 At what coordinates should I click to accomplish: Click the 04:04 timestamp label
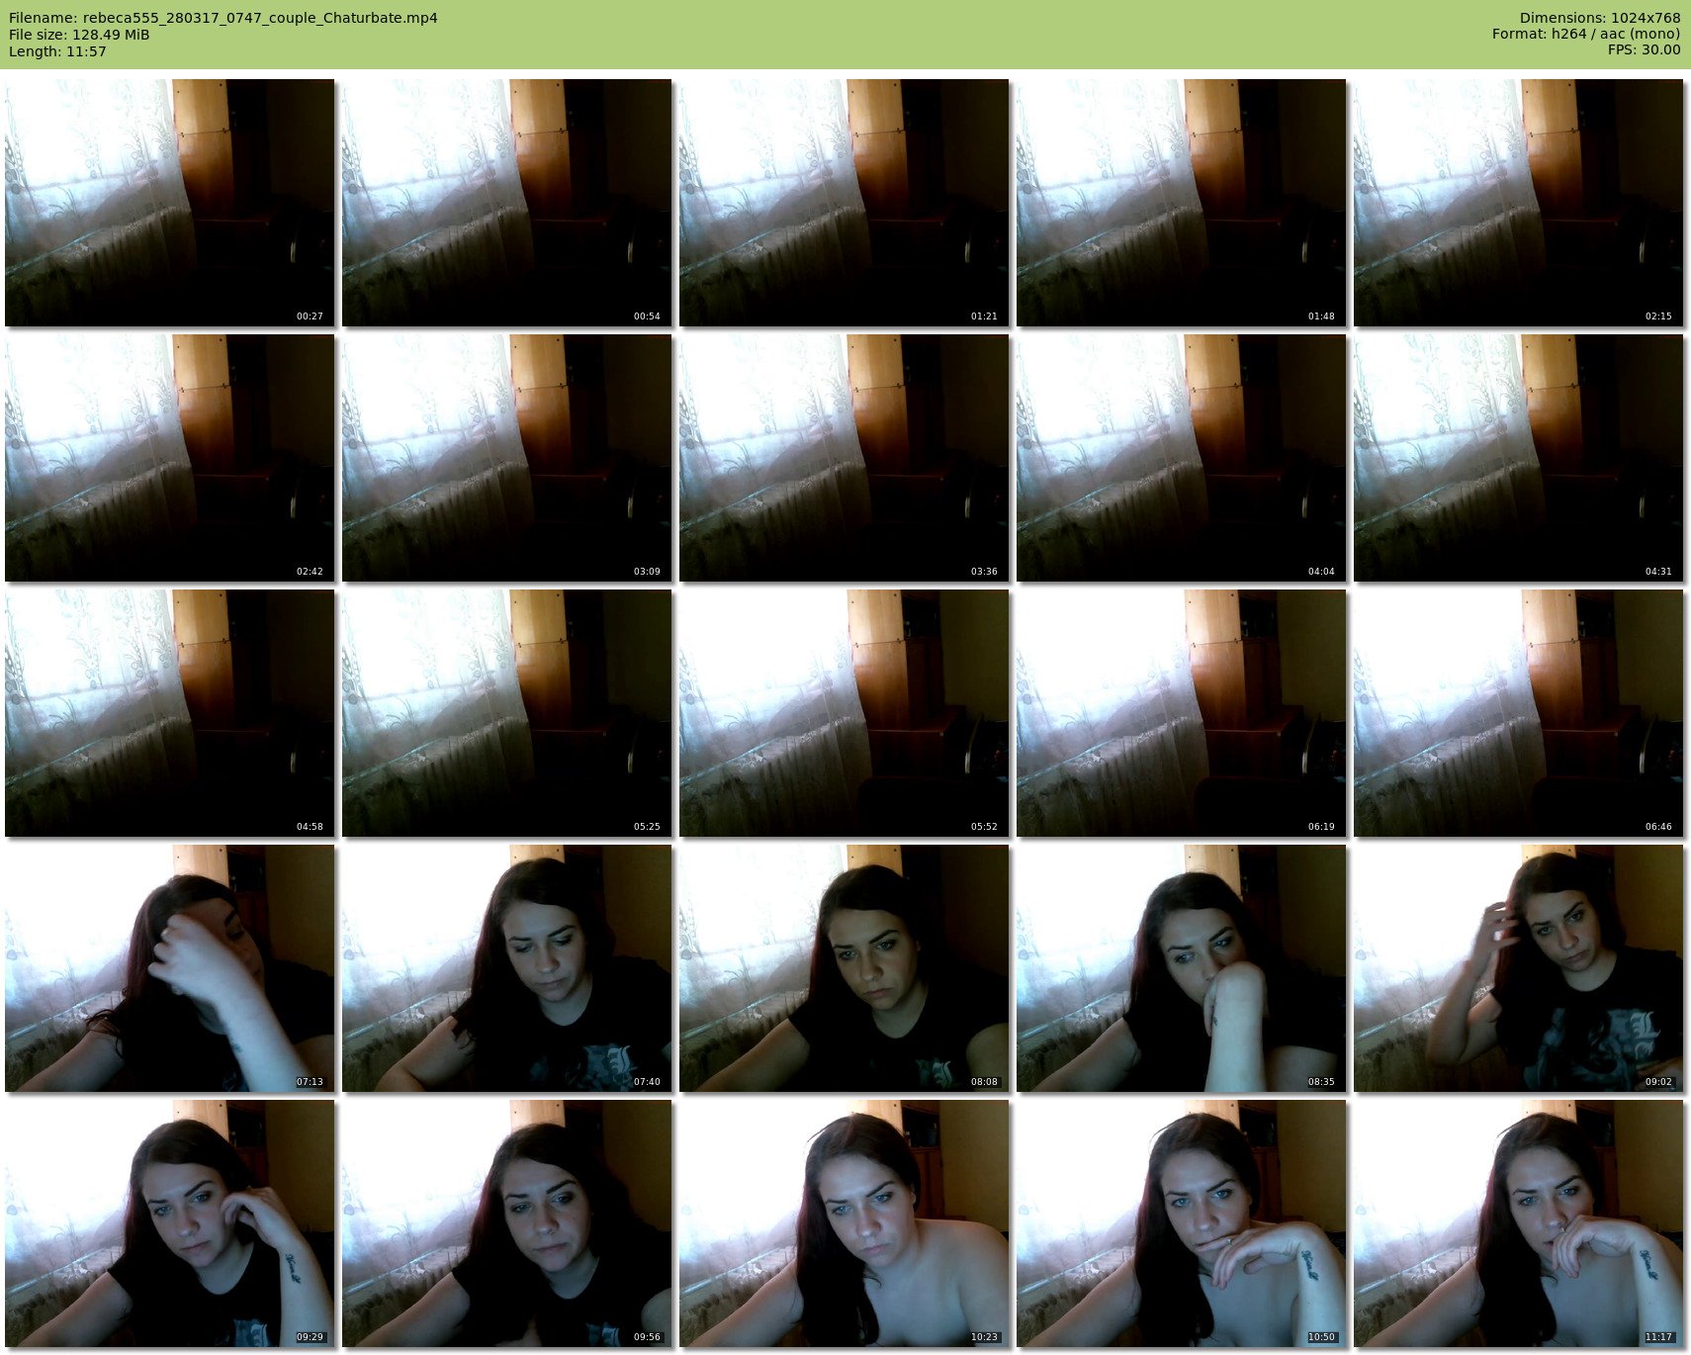1321,572
